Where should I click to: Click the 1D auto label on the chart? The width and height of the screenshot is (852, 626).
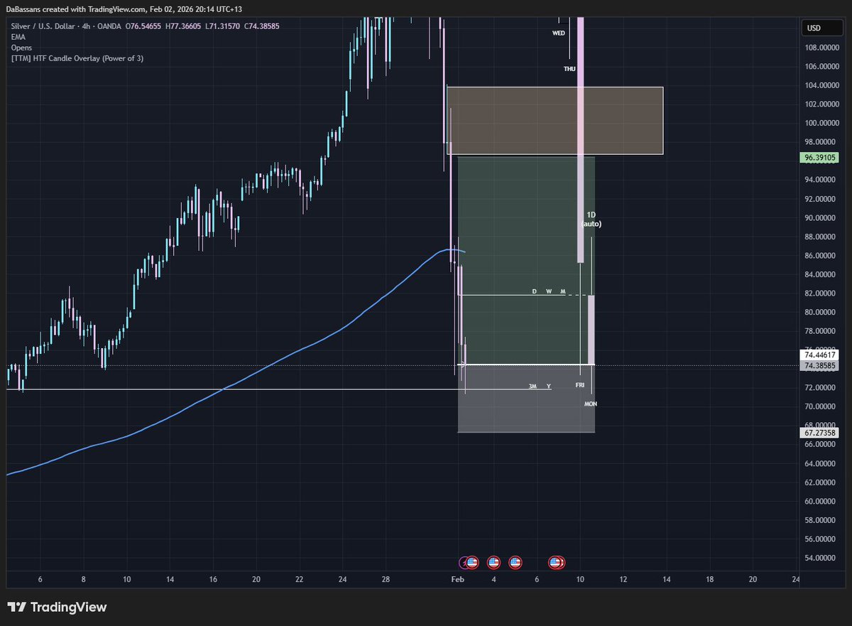click(591, 218)
